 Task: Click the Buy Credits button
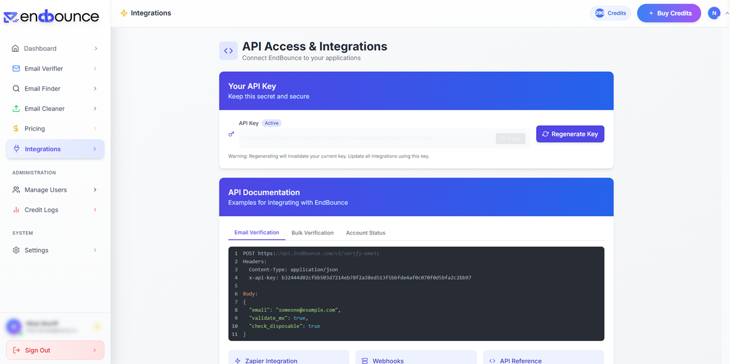pos(668,13)
